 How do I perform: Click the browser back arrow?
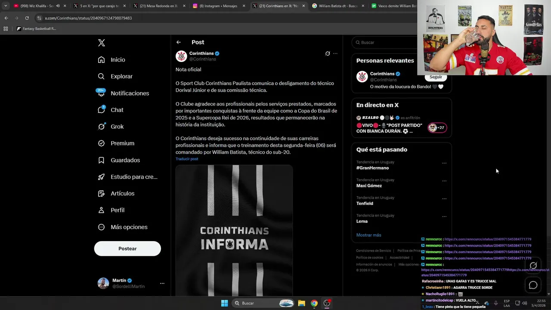click(6, 18)
